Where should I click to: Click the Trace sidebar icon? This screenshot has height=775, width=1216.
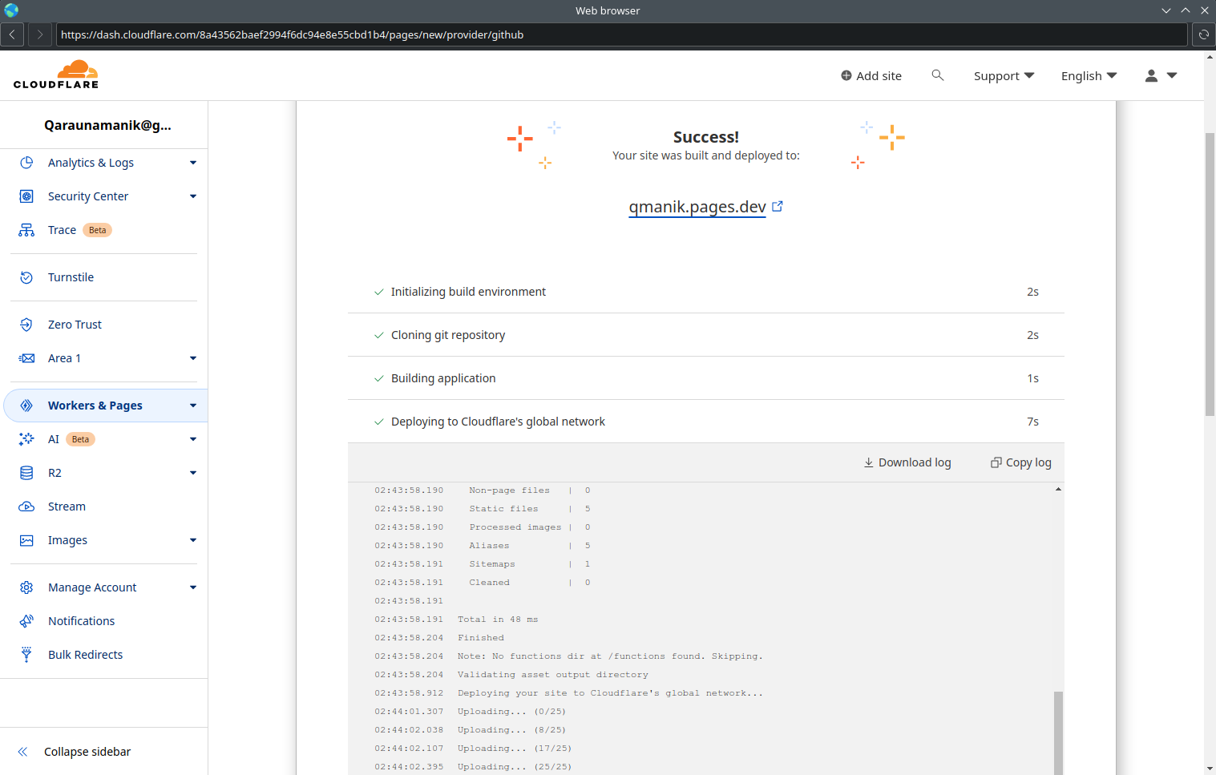(x=26, y=230)
